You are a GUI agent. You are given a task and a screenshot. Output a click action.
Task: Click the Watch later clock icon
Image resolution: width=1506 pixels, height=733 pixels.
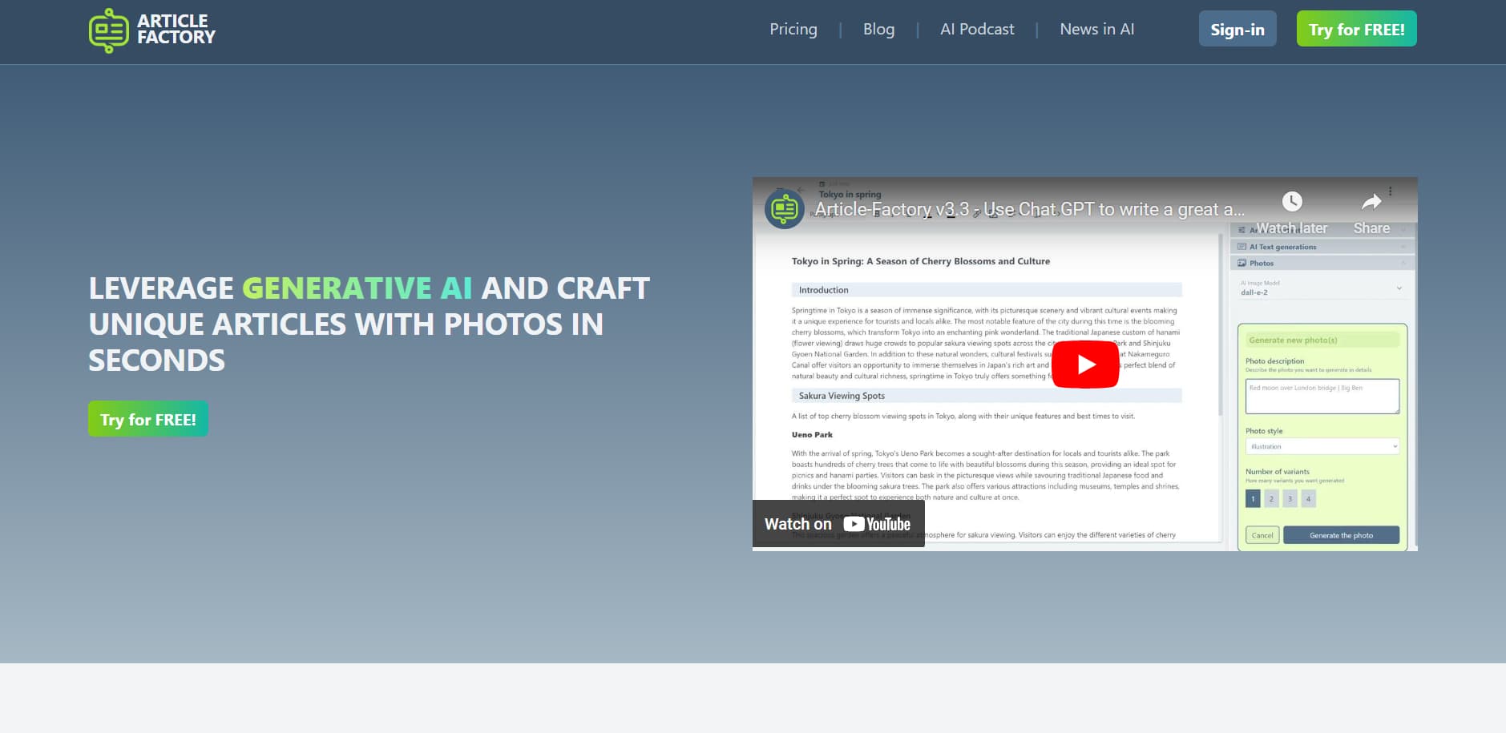point(1291,202)
